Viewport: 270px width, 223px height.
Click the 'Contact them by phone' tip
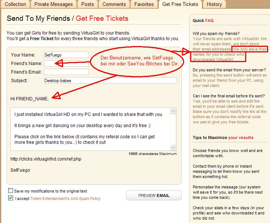pyautogui.click(x=226, y=171)
